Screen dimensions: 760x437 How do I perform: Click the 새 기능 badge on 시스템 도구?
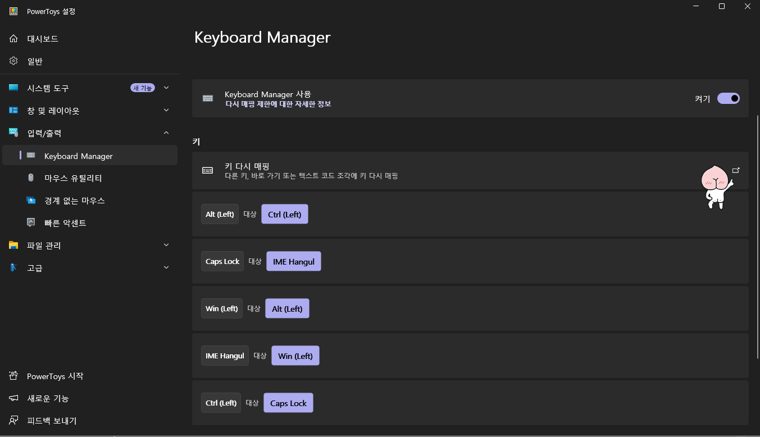coord(143,88)
